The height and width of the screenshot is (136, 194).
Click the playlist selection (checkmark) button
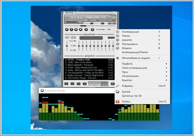[x=78, y=84]
